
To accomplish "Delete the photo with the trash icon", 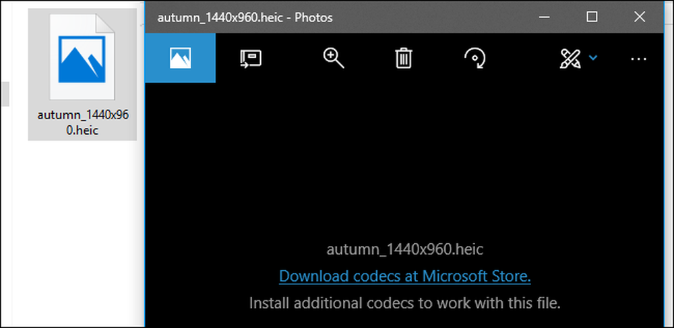I will (x=404, y=58).
